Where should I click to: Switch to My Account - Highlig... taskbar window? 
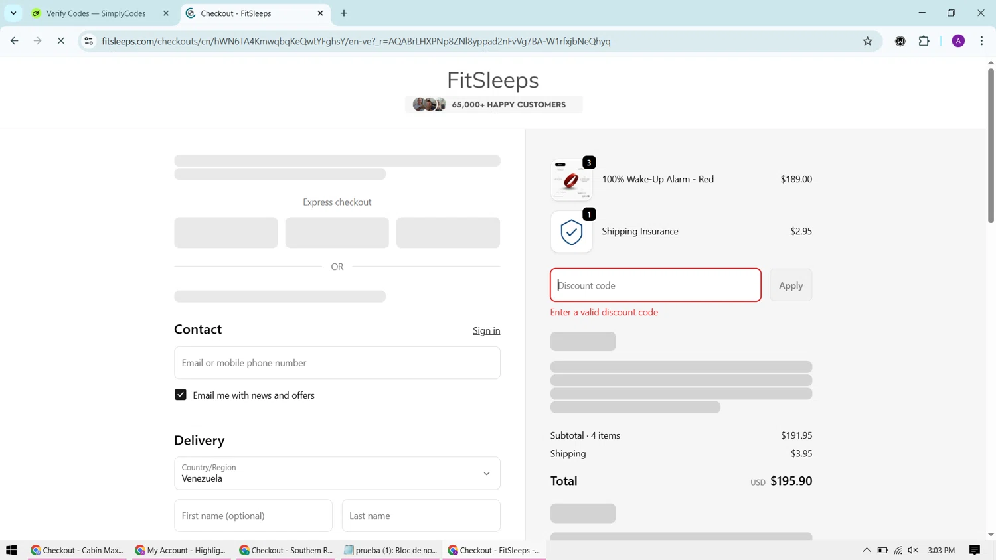tap(181, 550)
